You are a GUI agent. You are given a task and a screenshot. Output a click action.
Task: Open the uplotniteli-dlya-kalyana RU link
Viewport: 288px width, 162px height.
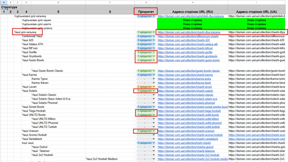coord(191,16)
